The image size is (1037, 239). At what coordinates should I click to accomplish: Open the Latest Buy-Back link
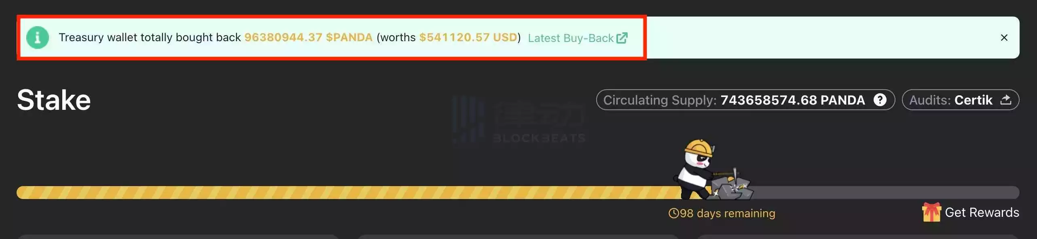pyautogui.click(x=578, y=38)
